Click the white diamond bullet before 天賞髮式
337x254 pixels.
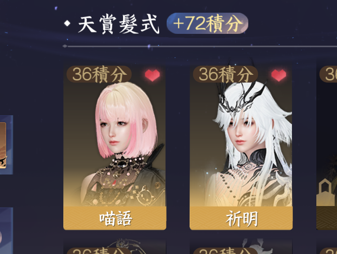(x=67, y=24)
